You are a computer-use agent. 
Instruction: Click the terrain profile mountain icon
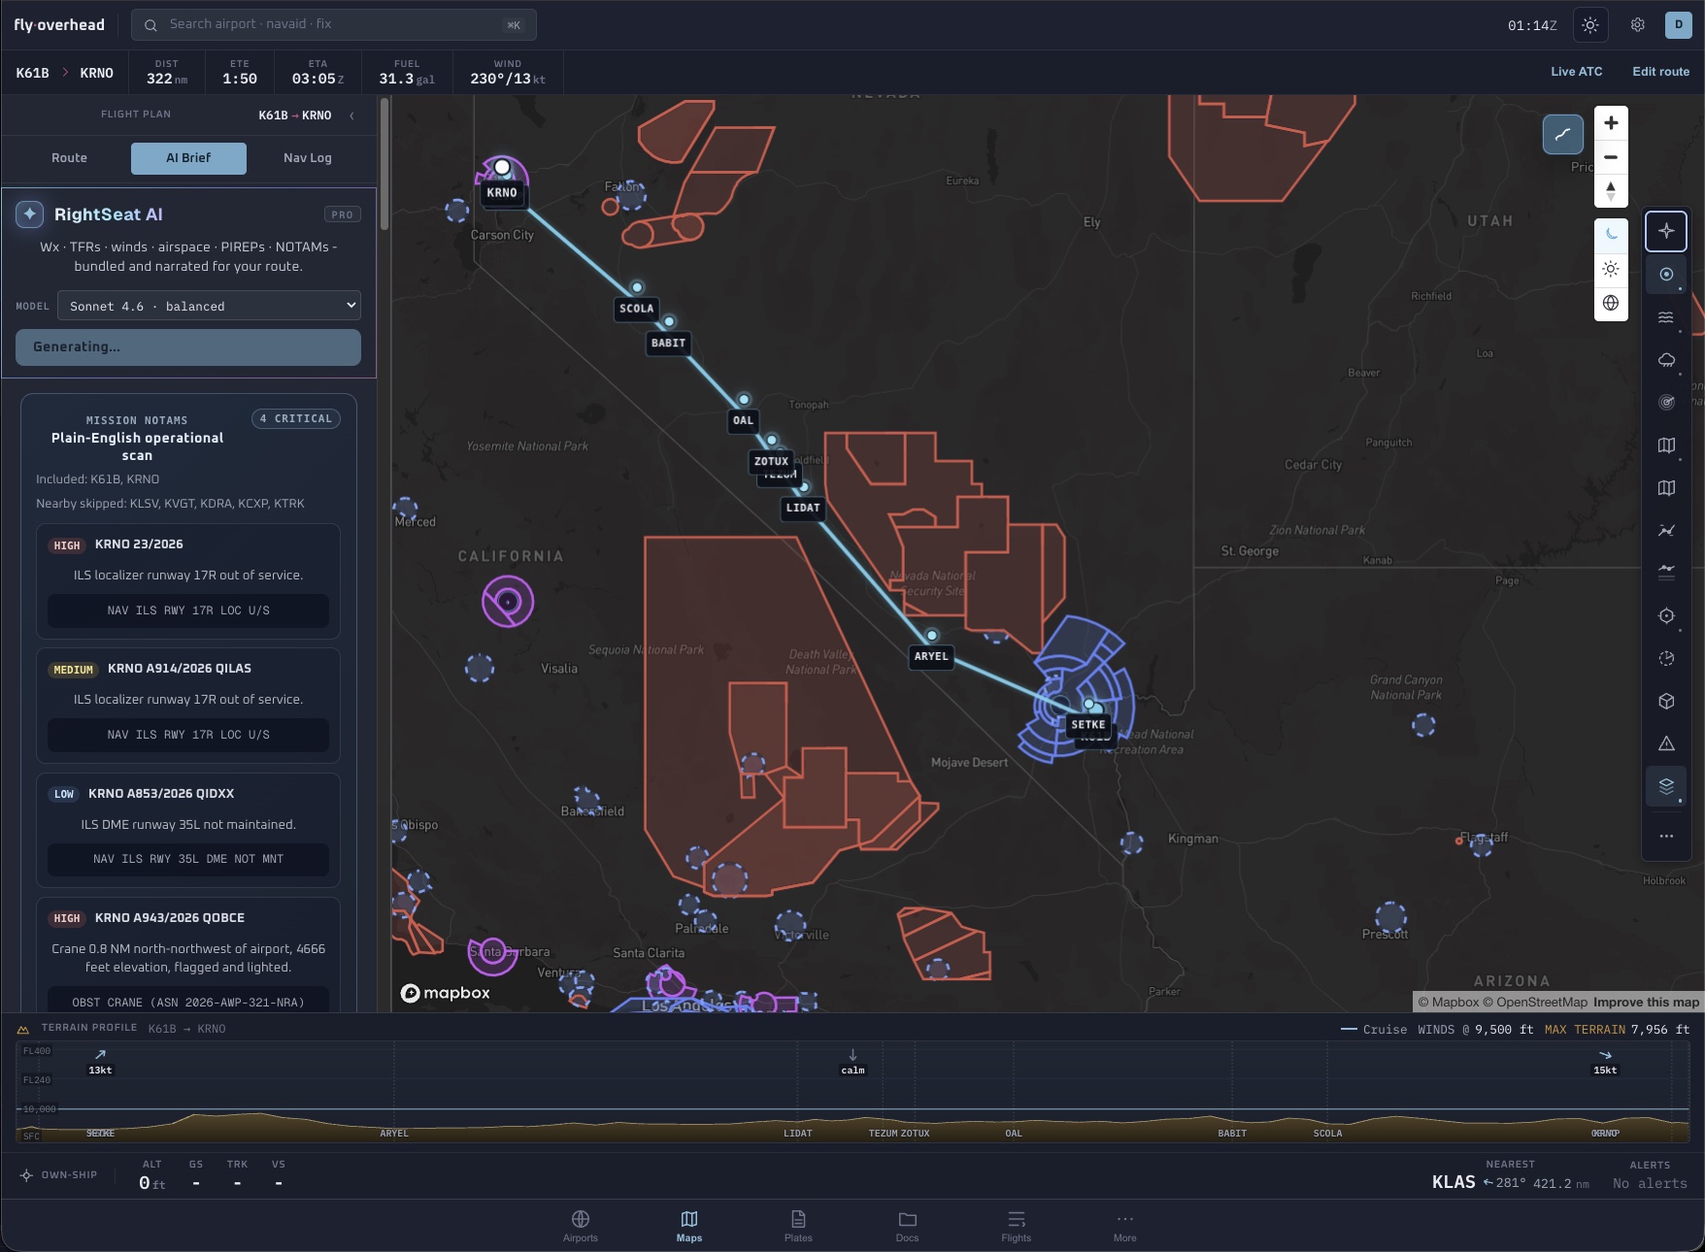(x=22, y=1029)
